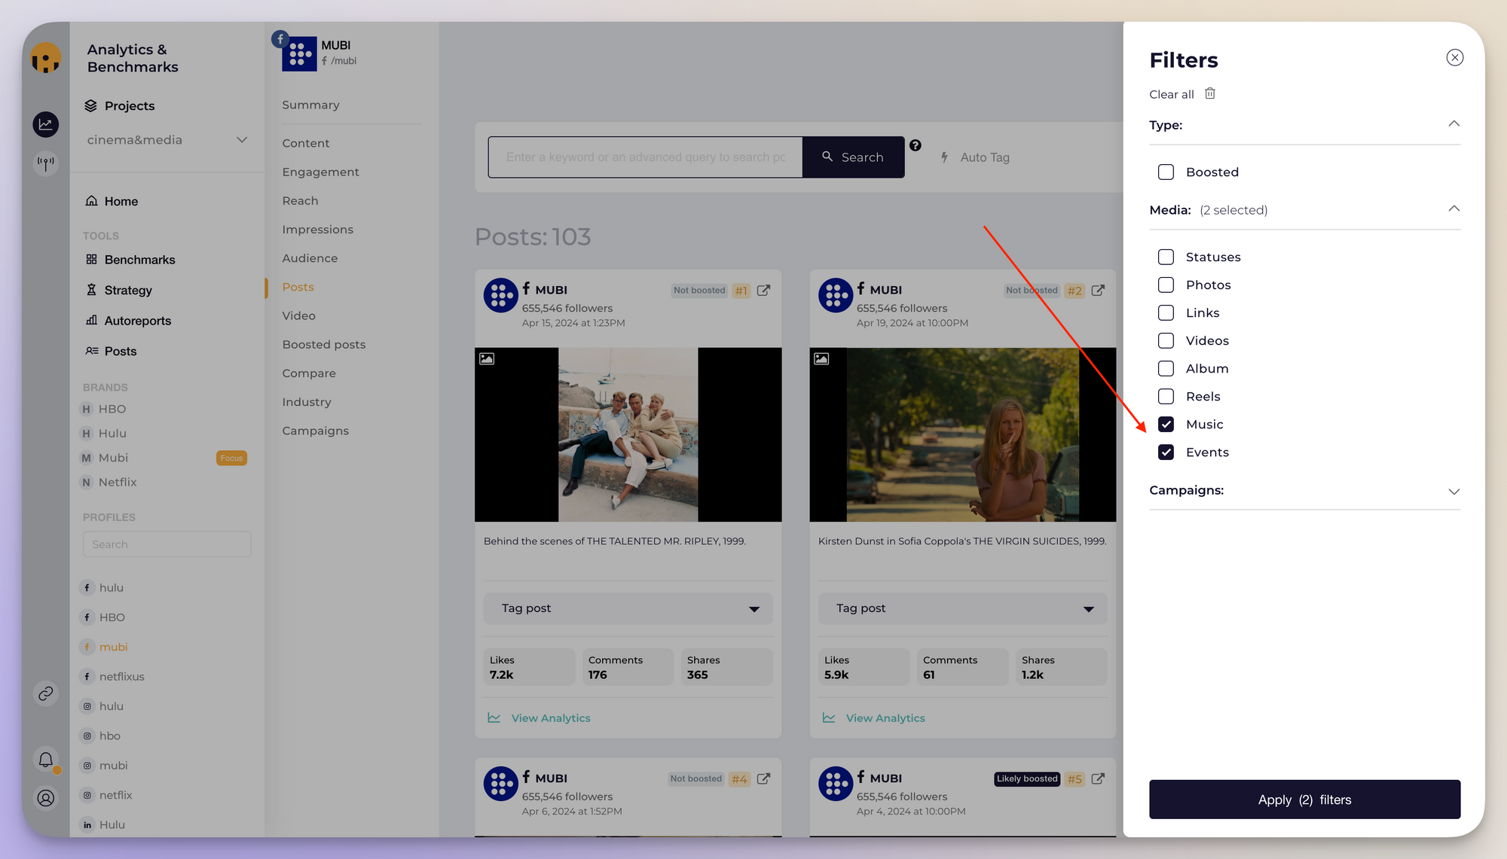This screenshot has width=1507, height=859.
Task: Focus the keyword search input field
Action: (x=645, y=157)
